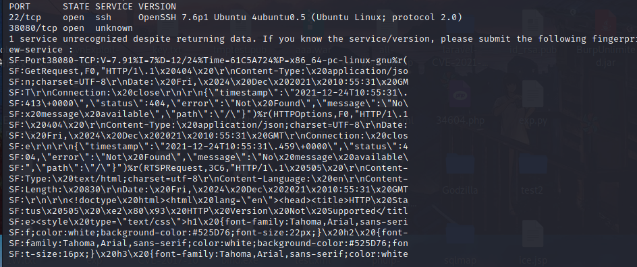Open the test2 folder icon
Image resolution: width=637 pixels, height=267 pixels.
(x=532, y=174)
